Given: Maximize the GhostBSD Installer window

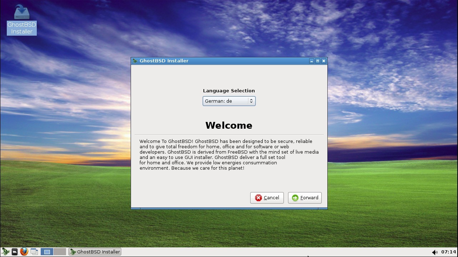Looking at the screenshot, I should pyautogui.click(x=318, y=61).
